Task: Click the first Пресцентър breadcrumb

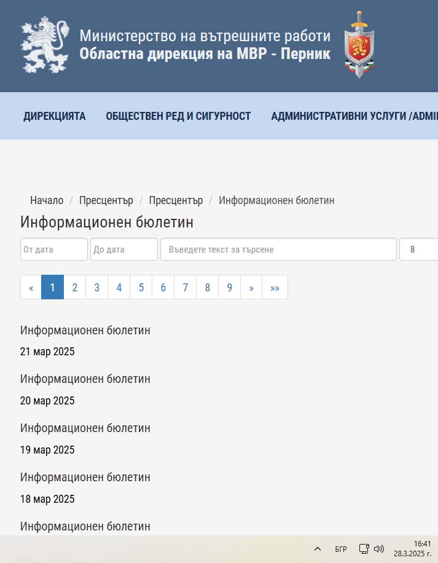Action: tap(106, 200)
